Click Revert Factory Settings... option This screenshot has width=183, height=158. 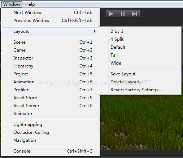(x=140, y=90)
